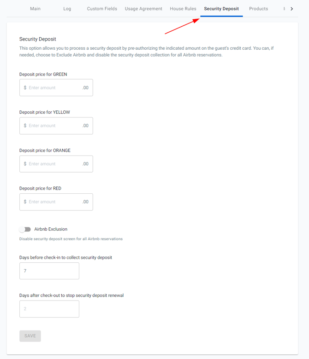The image size is (309, 359).
Task: Switch to the Products tab
Action: (258, 9)
